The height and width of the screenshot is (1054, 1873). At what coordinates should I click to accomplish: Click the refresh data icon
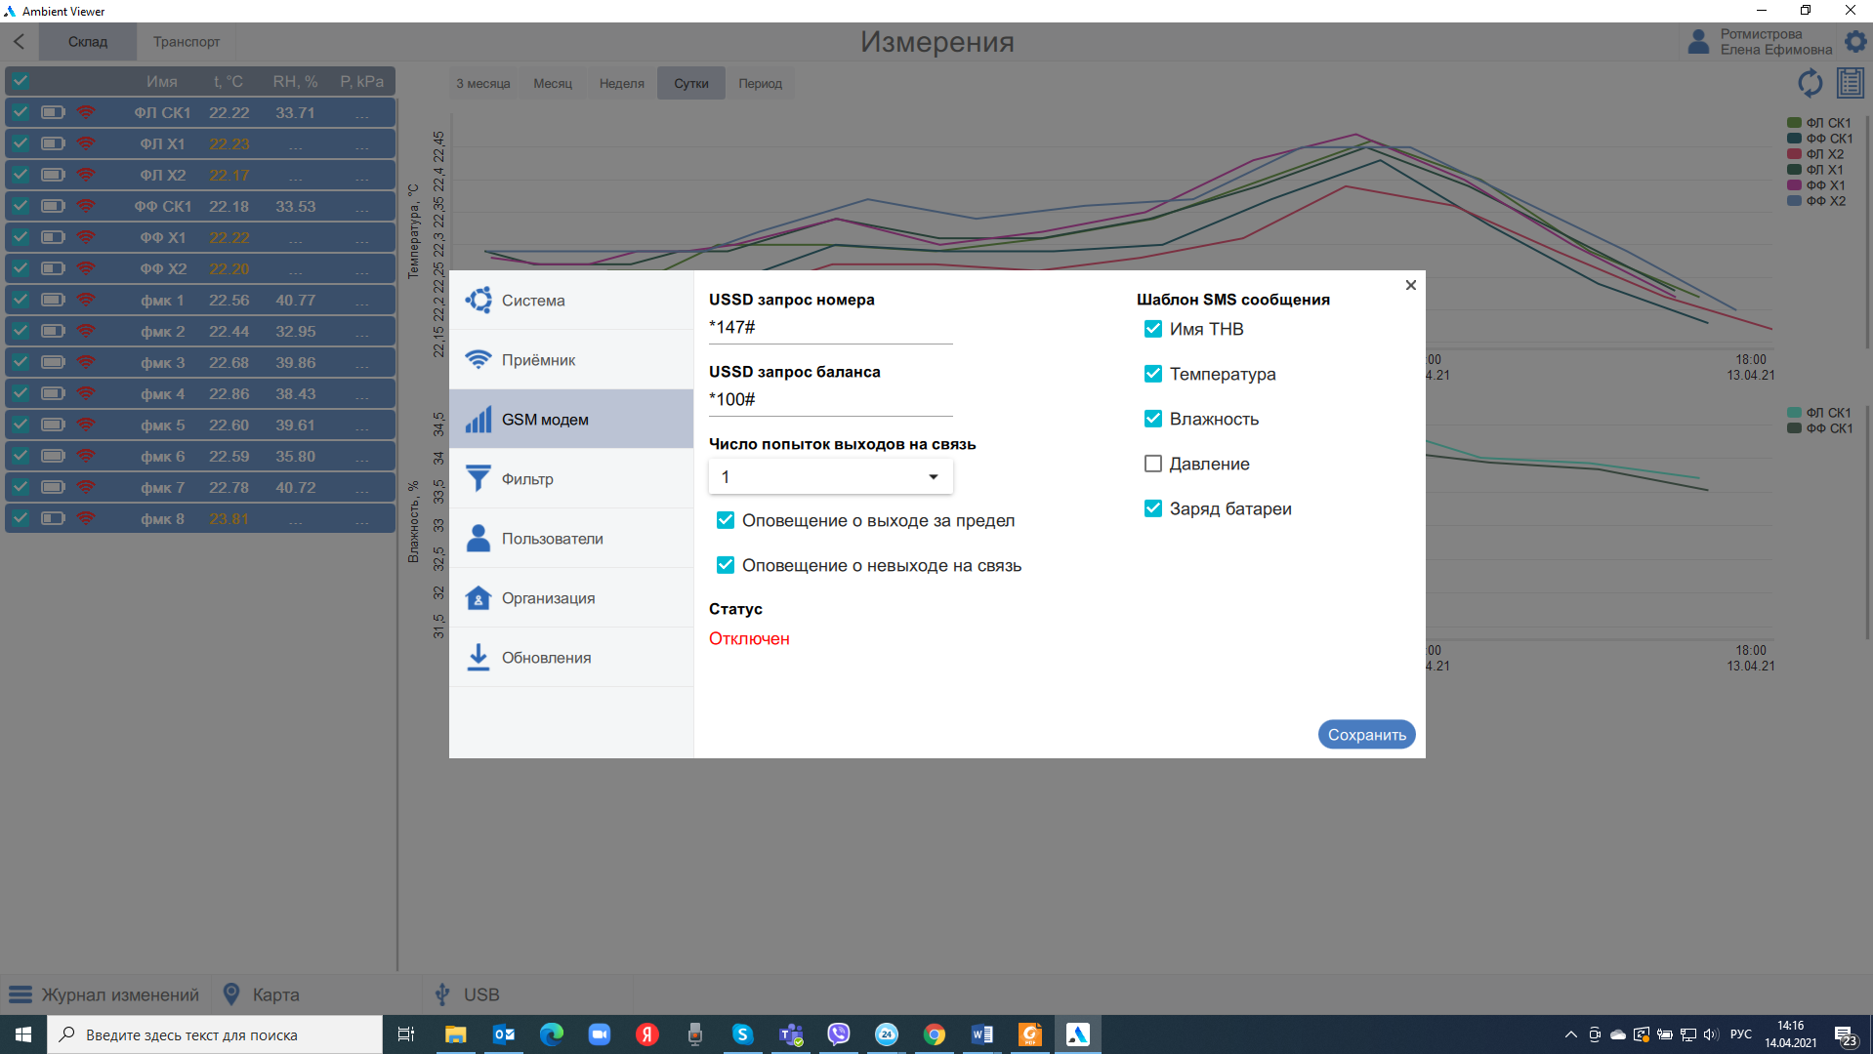(1810, 83)
